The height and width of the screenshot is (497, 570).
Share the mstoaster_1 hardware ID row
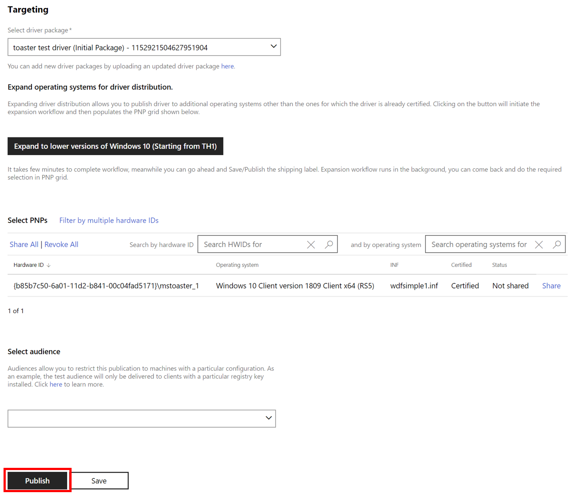pos(551,286)
